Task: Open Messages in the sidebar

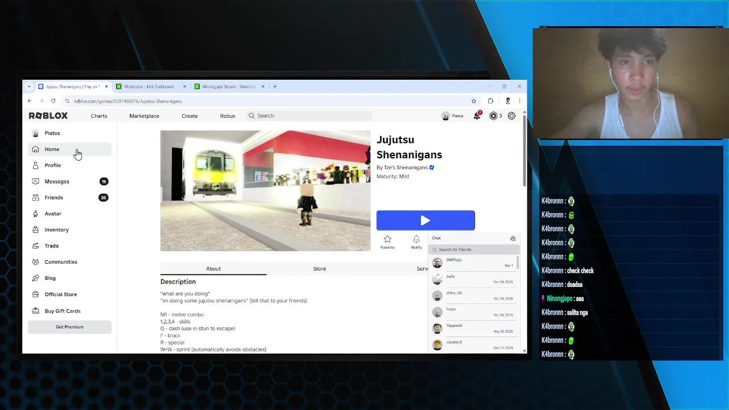Action: coord(69,182)
